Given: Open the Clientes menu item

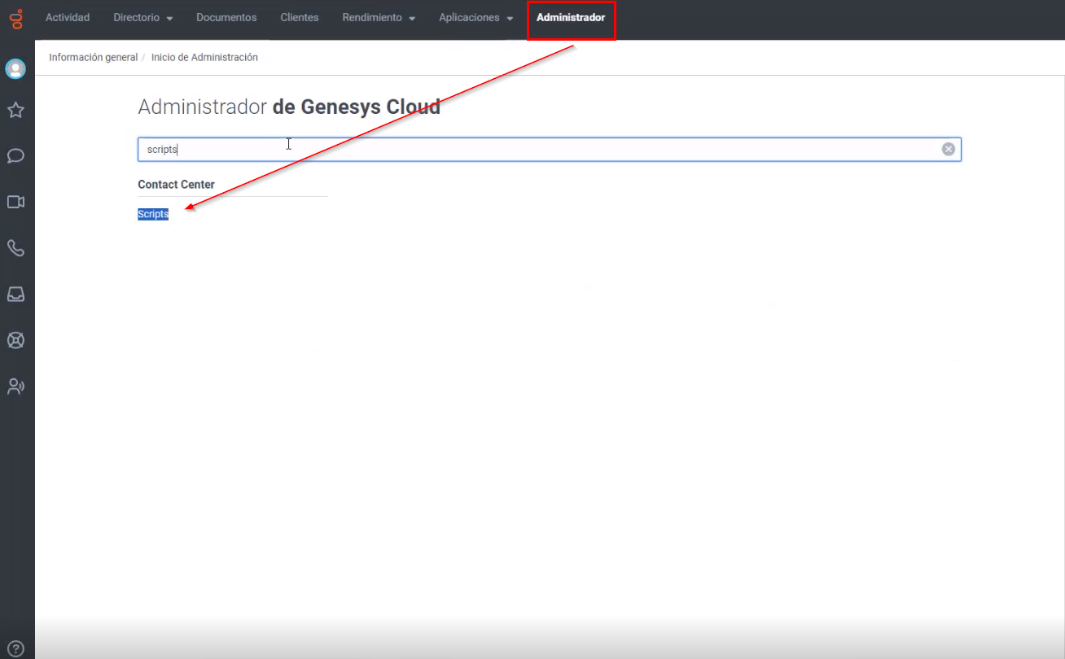Looking at the screenshot, I should [x=300, y=17].
